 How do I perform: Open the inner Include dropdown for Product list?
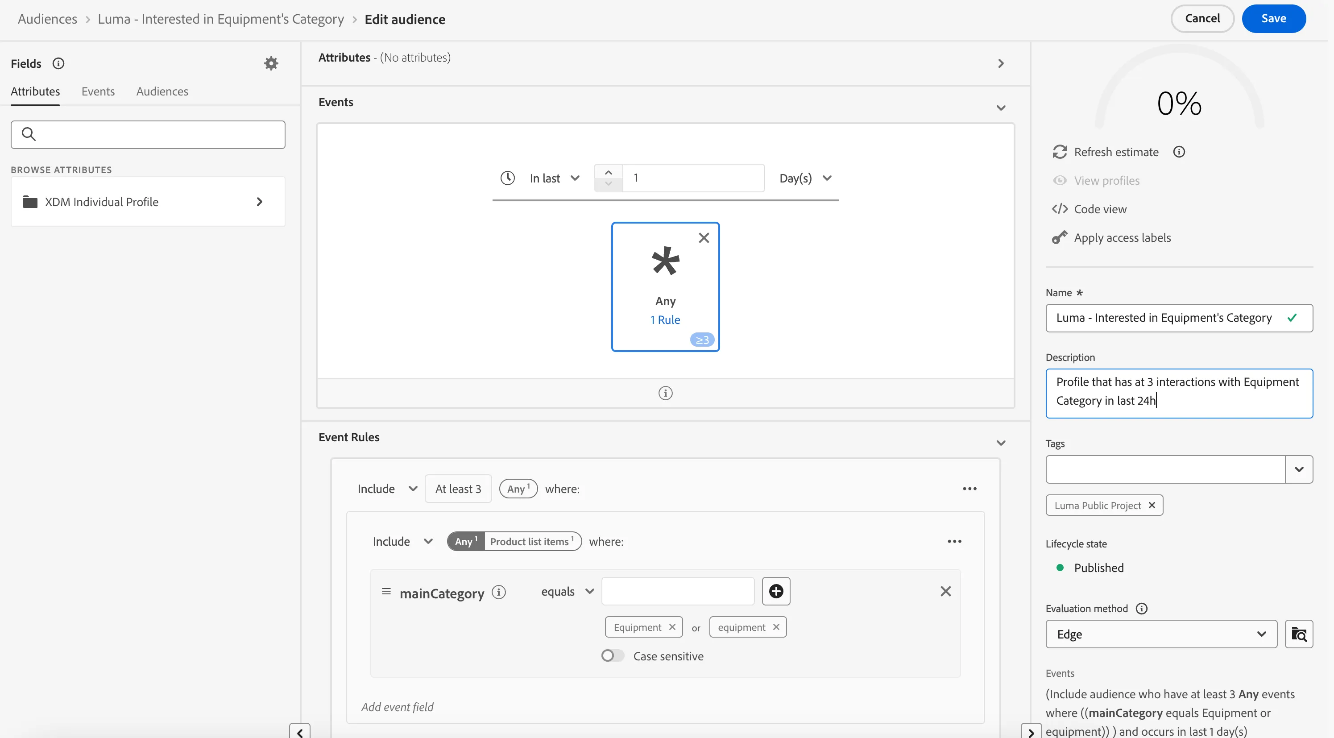pyautogui.click(x=402, y=541)
